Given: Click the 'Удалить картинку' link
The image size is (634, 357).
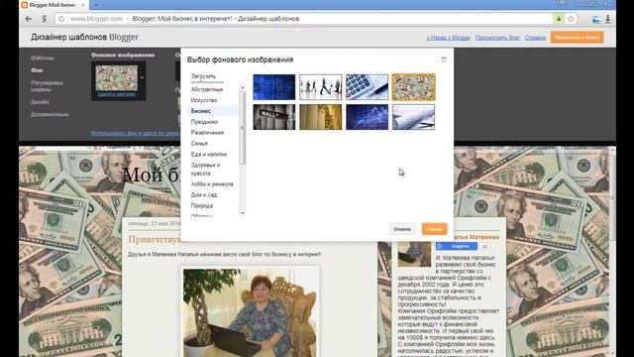Looking at the screenshot, I should (x=117, y=94).
